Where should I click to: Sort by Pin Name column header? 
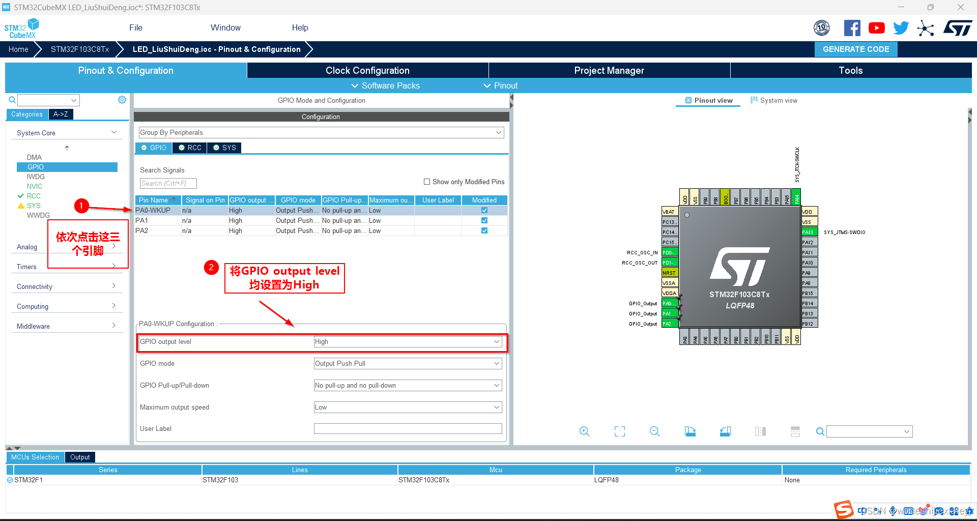point(158,200)
